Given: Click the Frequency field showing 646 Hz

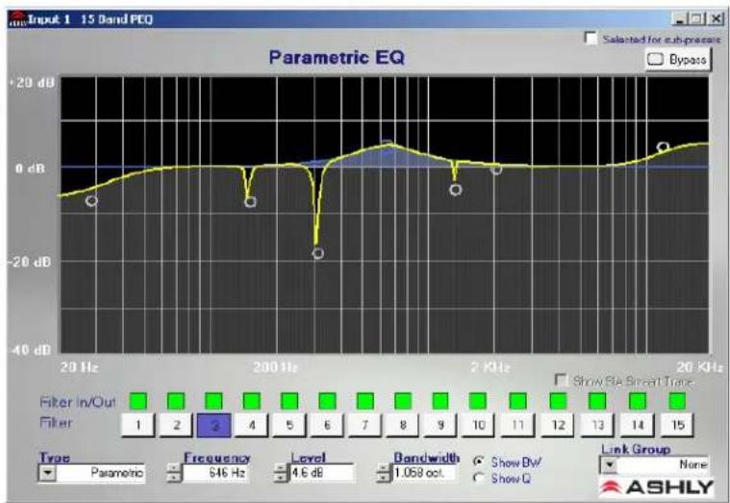Looking at the screenshot, I should (x=215, y=473).
